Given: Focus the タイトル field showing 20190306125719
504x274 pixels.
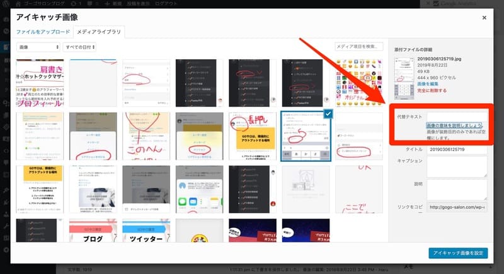Looking at the screenshot, I should click(x=456, y=150).
